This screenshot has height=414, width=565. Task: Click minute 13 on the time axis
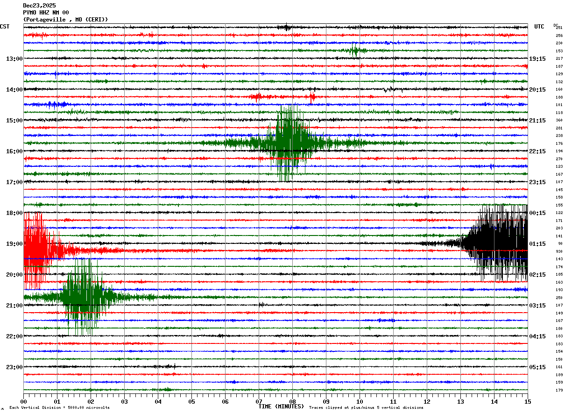pos(460,401)
